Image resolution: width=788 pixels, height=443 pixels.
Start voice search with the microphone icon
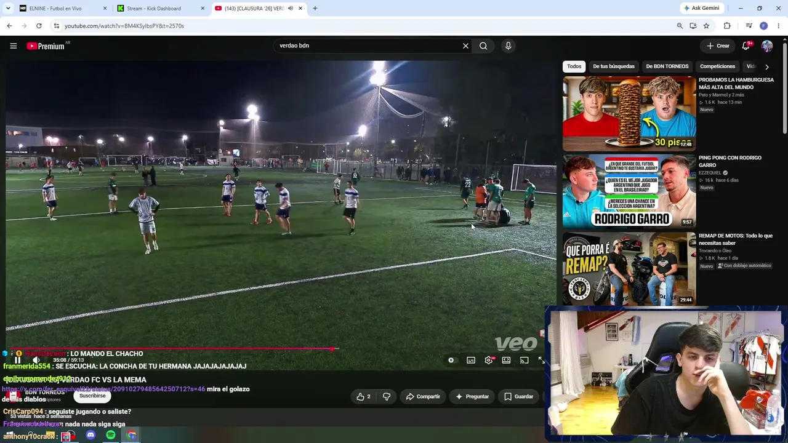tap(508, 46)
